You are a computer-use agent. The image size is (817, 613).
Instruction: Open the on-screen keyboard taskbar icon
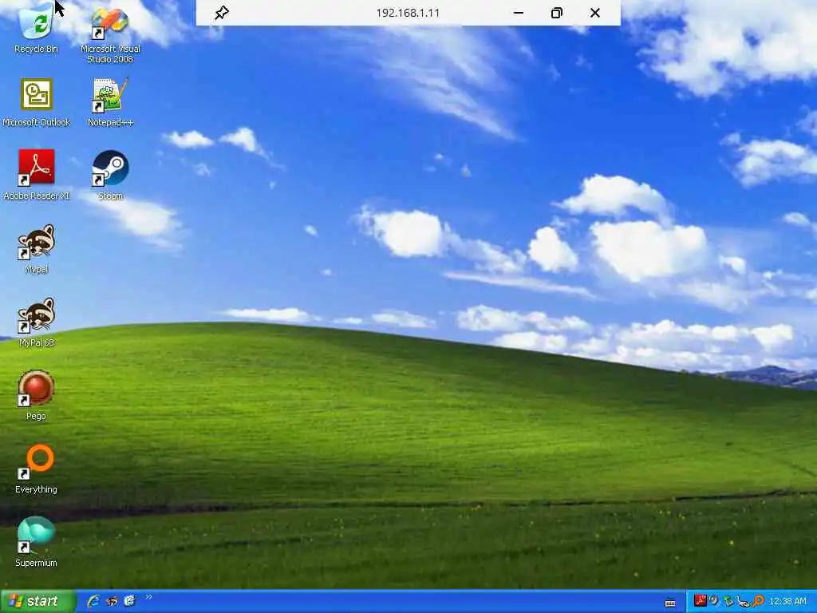click(670, 603)
